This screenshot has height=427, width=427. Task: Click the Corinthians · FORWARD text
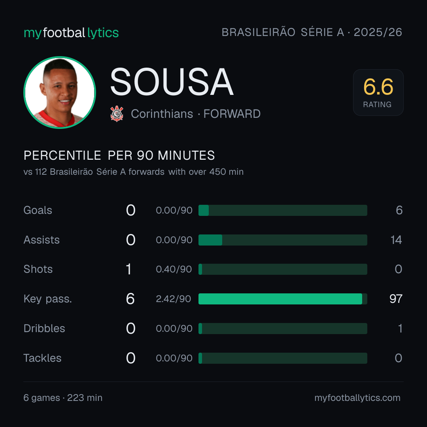196,114
